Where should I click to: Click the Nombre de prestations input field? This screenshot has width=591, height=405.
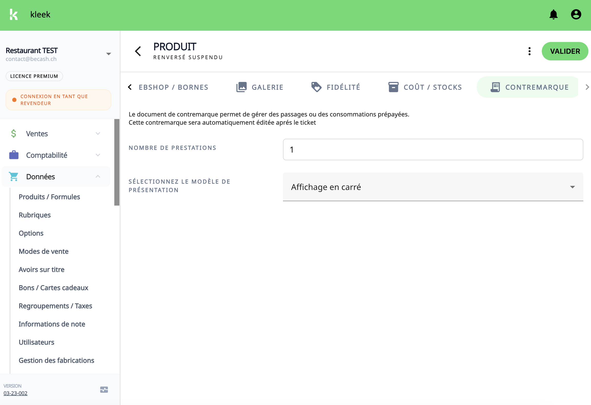point(433,150)
